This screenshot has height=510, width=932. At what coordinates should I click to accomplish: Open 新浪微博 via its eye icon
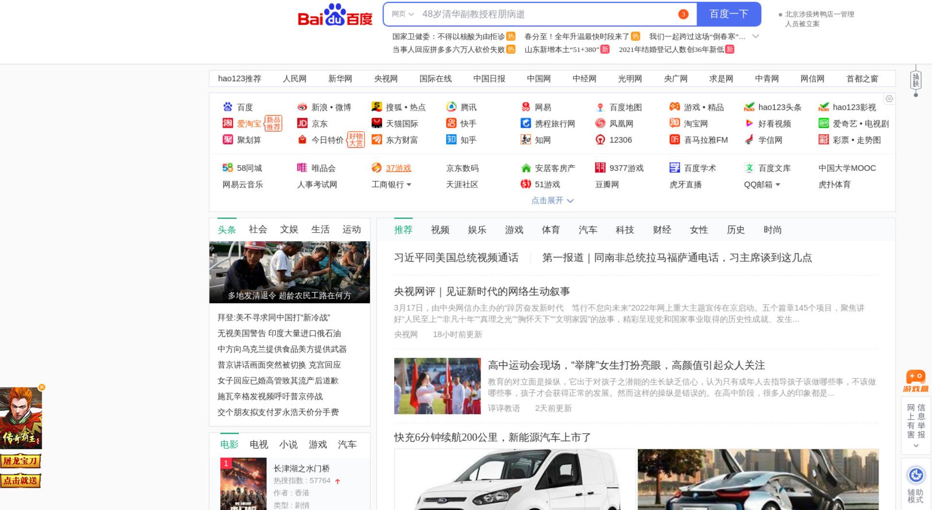pos(302,107)
